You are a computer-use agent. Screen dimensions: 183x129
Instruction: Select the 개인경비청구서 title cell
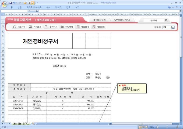tap(40, 41)
